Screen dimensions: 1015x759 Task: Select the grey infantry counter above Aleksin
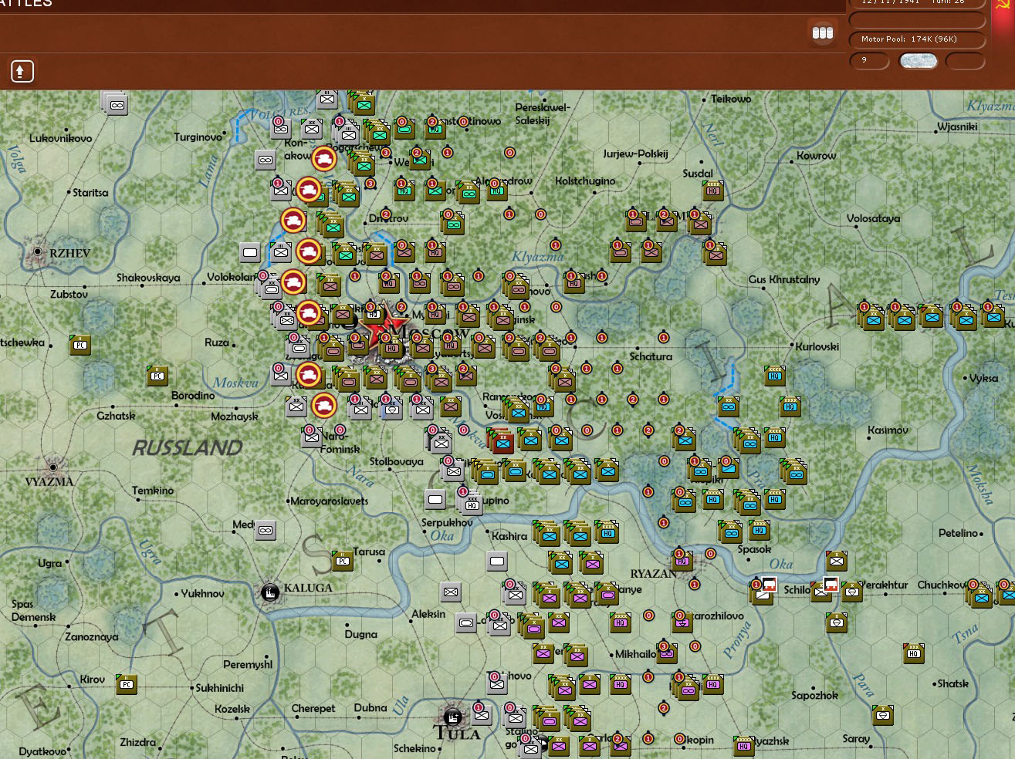pos(451,592)
